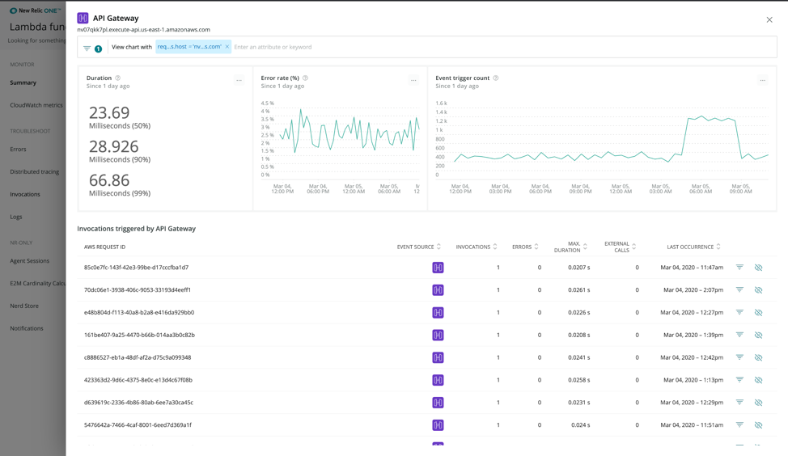The width and height of the screenshot is (788, 456).
Task: Toggle hide icon on the 161be407 row
Action: 758,335
